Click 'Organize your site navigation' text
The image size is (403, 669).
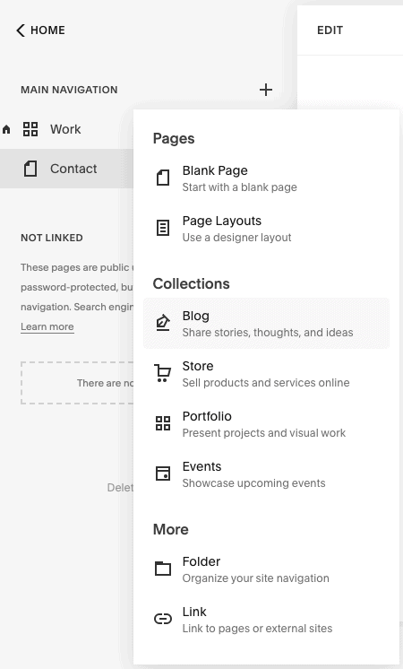[255, 578]
